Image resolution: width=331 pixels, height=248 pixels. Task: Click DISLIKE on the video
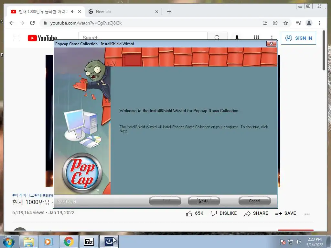224,213
